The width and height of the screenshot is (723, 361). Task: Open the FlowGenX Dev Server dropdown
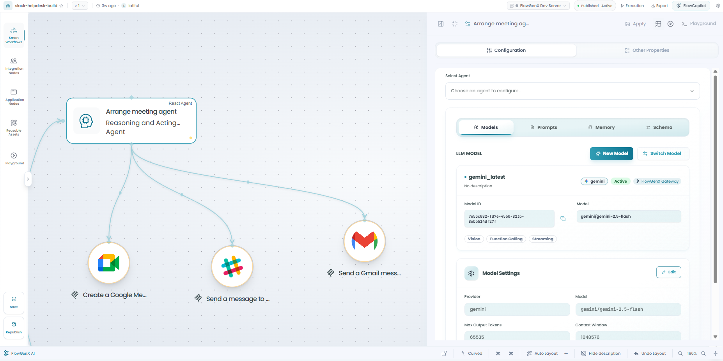pyautogui.click(x=538, y=6)
